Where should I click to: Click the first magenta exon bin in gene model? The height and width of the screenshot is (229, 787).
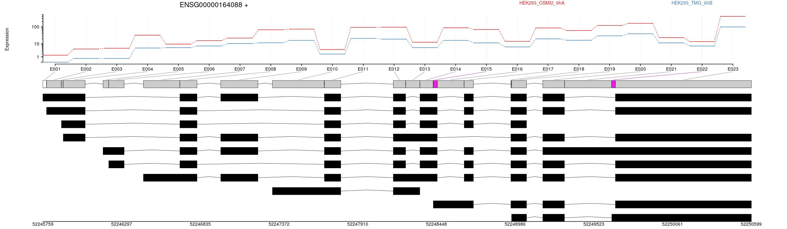pos(435,84)
